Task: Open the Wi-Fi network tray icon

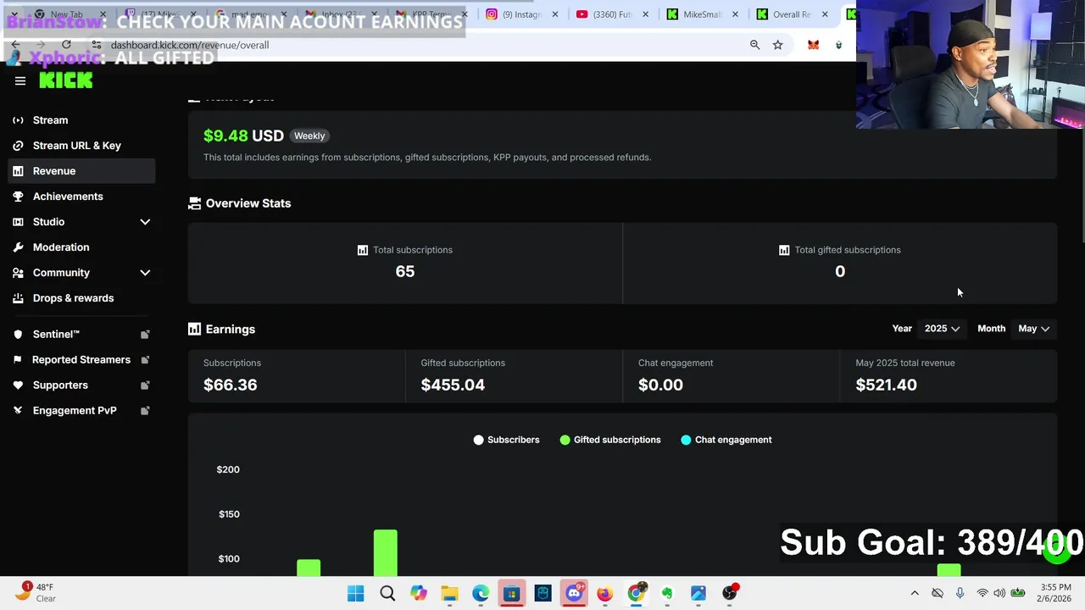Action: 982,593
